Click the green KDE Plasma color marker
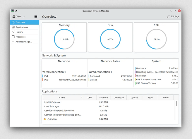 [x=135, y=83]
